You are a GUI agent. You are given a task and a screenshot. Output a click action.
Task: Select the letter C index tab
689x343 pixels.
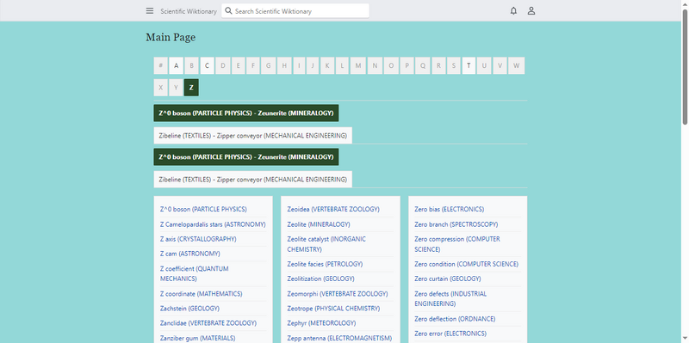click(207, 66)
